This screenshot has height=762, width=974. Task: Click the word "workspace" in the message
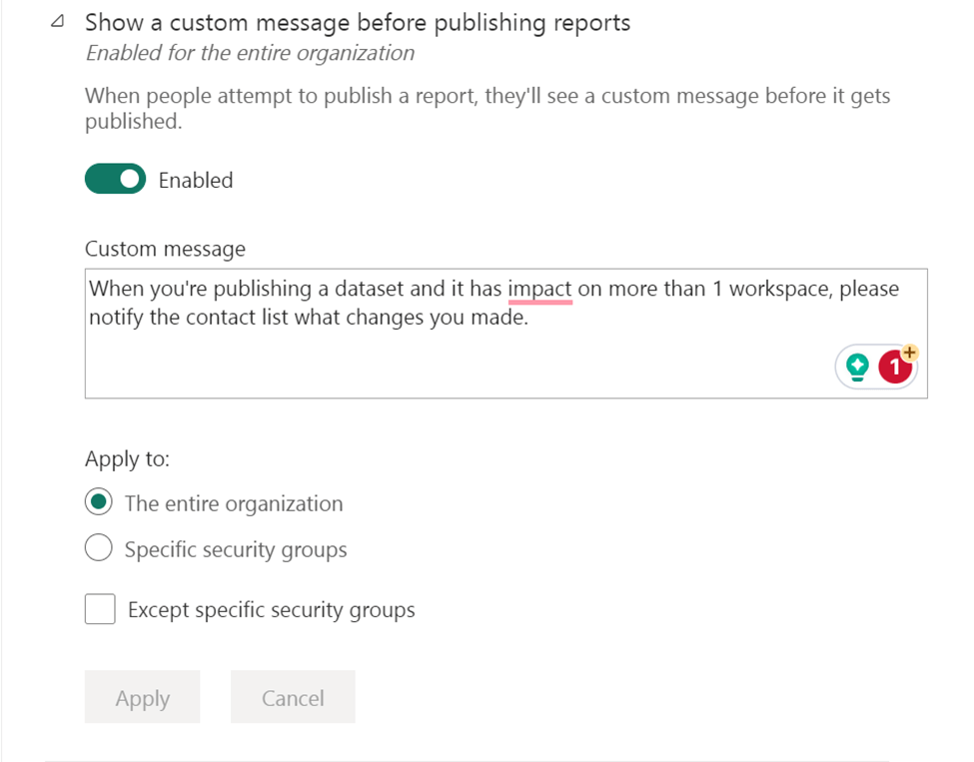coord(779,289)
